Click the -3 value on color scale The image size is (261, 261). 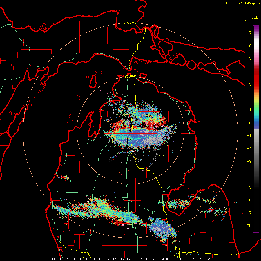[249, 162]
